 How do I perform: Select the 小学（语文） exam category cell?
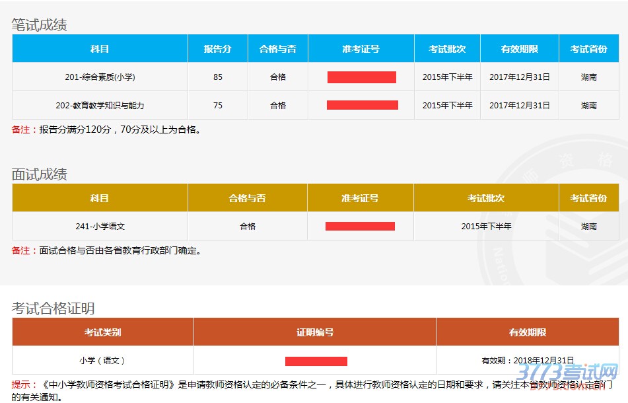pyautogui.click(x=102, y=361)
